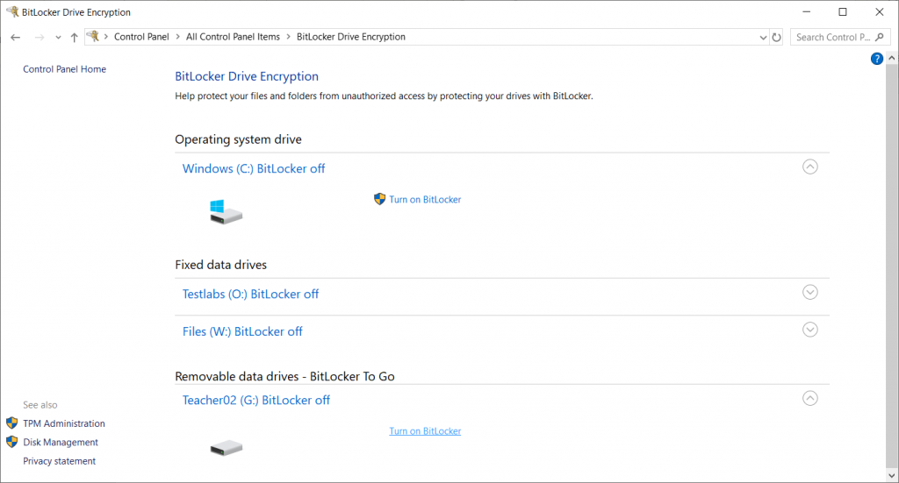The height and width of the screenshot is (483, 899).
Task: Click the blue help question mark icon
Action: 877,59
